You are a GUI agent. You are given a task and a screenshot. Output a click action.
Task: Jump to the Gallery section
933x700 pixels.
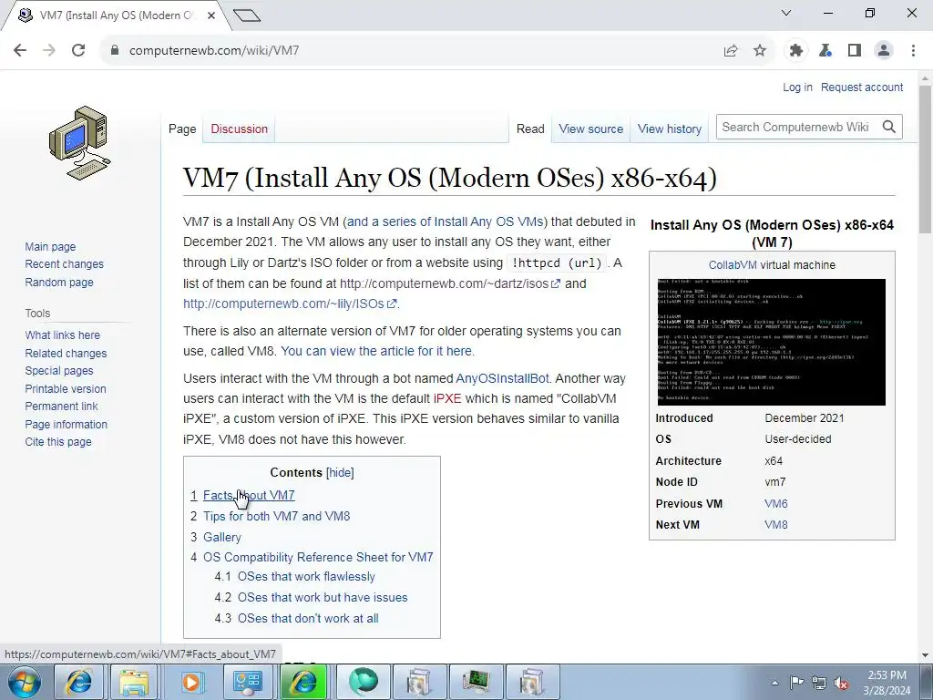(x=222, y=537)
